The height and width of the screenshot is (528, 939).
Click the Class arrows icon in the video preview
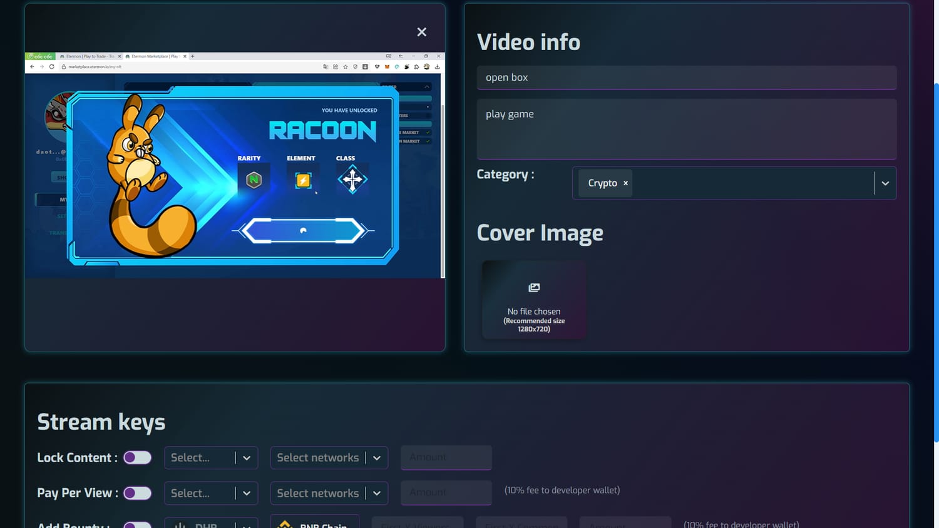click(352, 180)
